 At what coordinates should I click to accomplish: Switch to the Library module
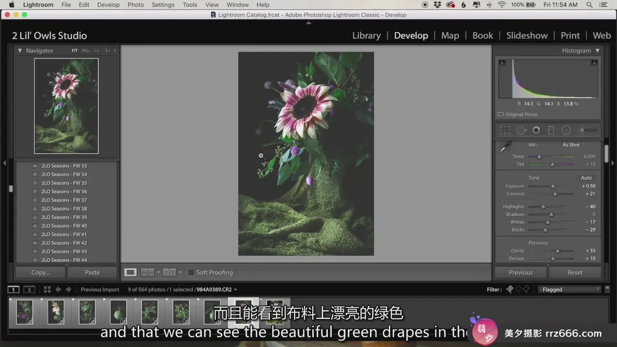(x=366, y=36)
